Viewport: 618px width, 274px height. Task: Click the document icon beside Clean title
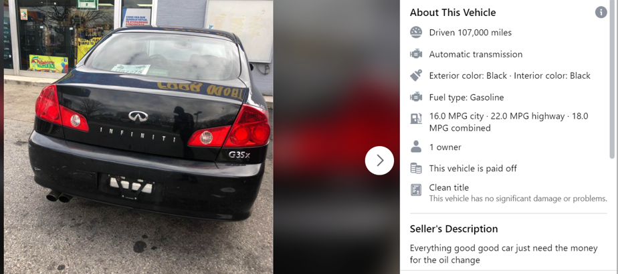(416, 190)
